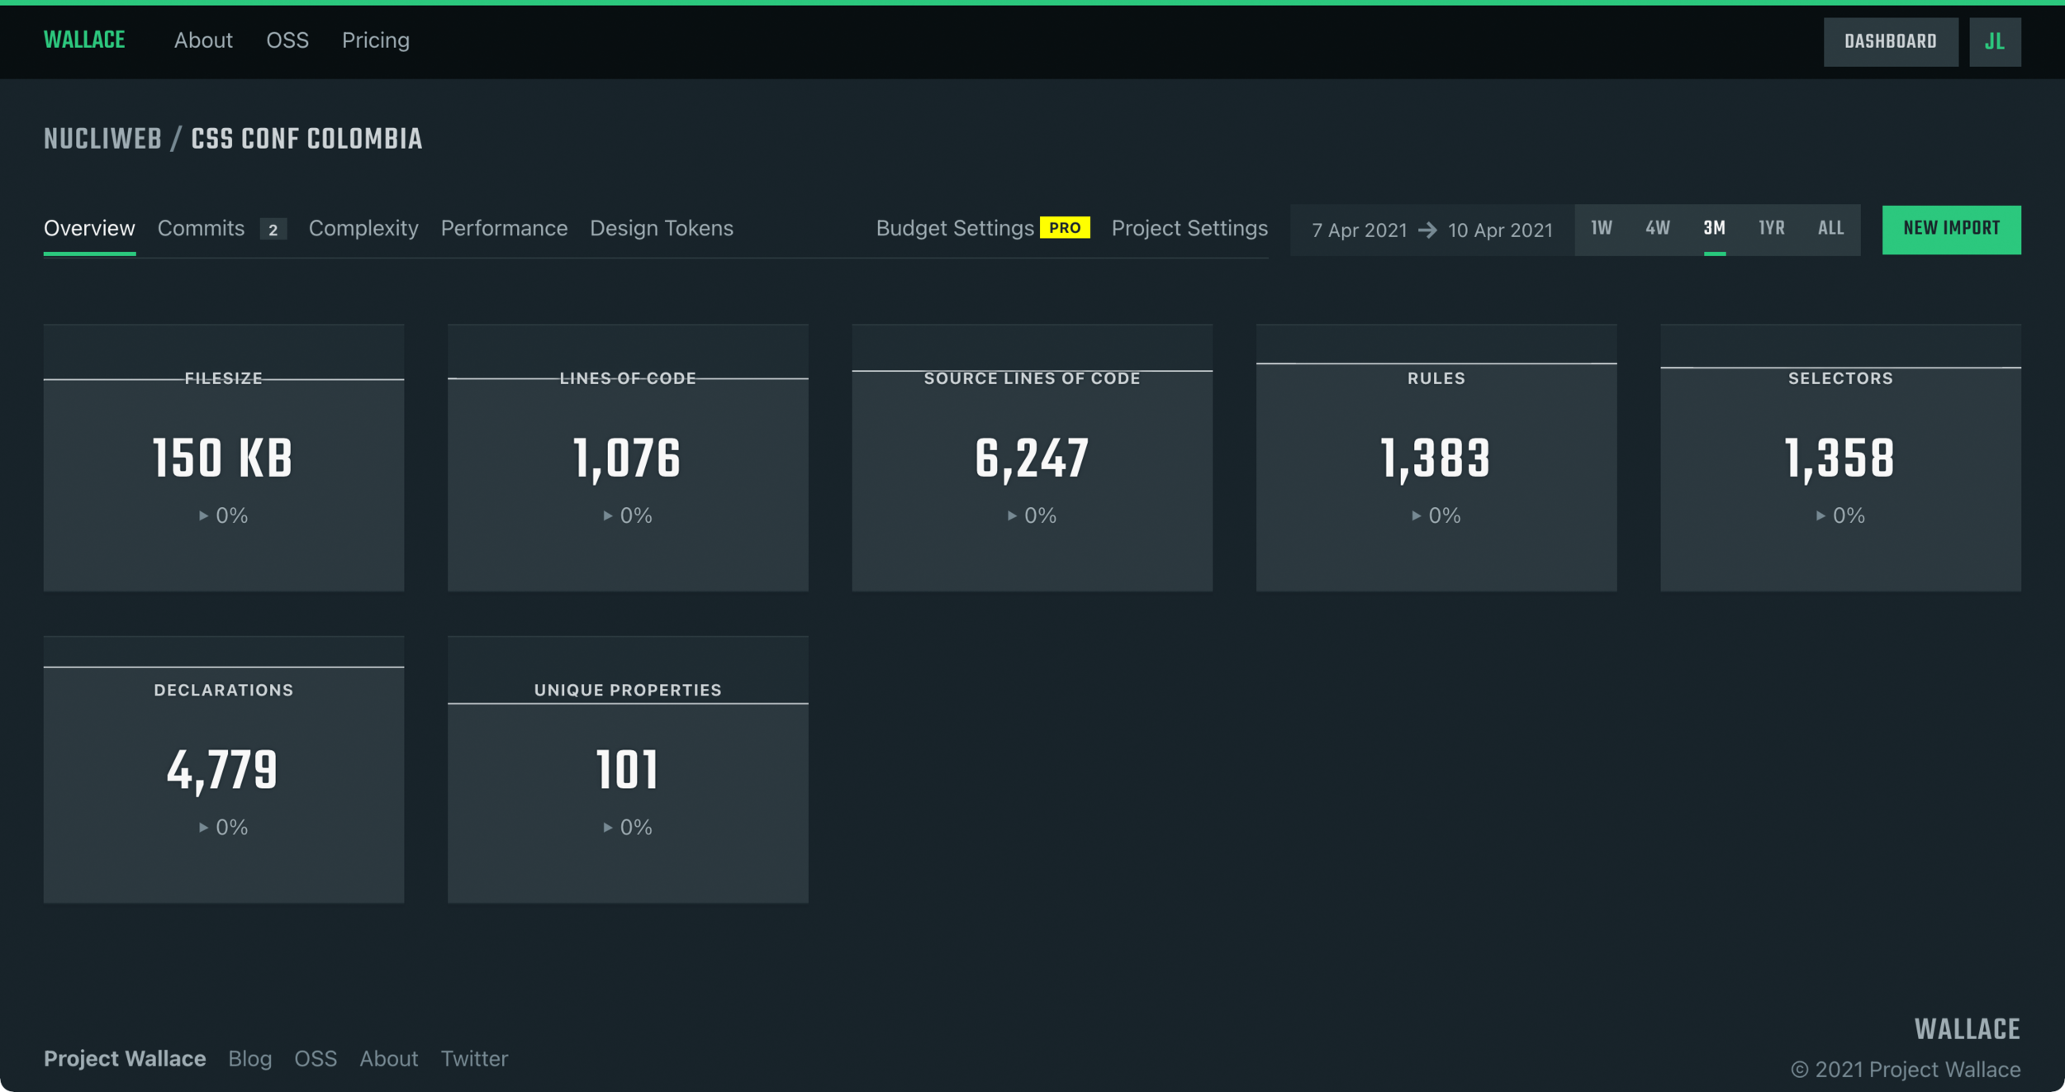Click the Rules 0% trend triangle
This screenshot has width=2065, height=1092.
1416,515
